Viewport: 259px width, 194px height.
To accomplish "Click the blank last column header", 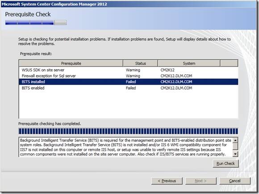I will click(229, 63).
